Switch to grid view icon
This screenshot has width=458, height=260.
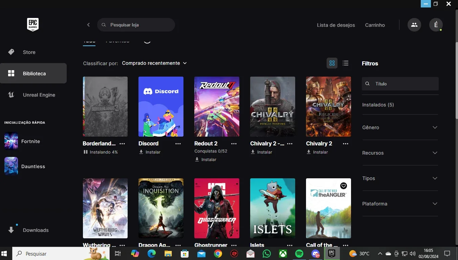tap(332, 63)
